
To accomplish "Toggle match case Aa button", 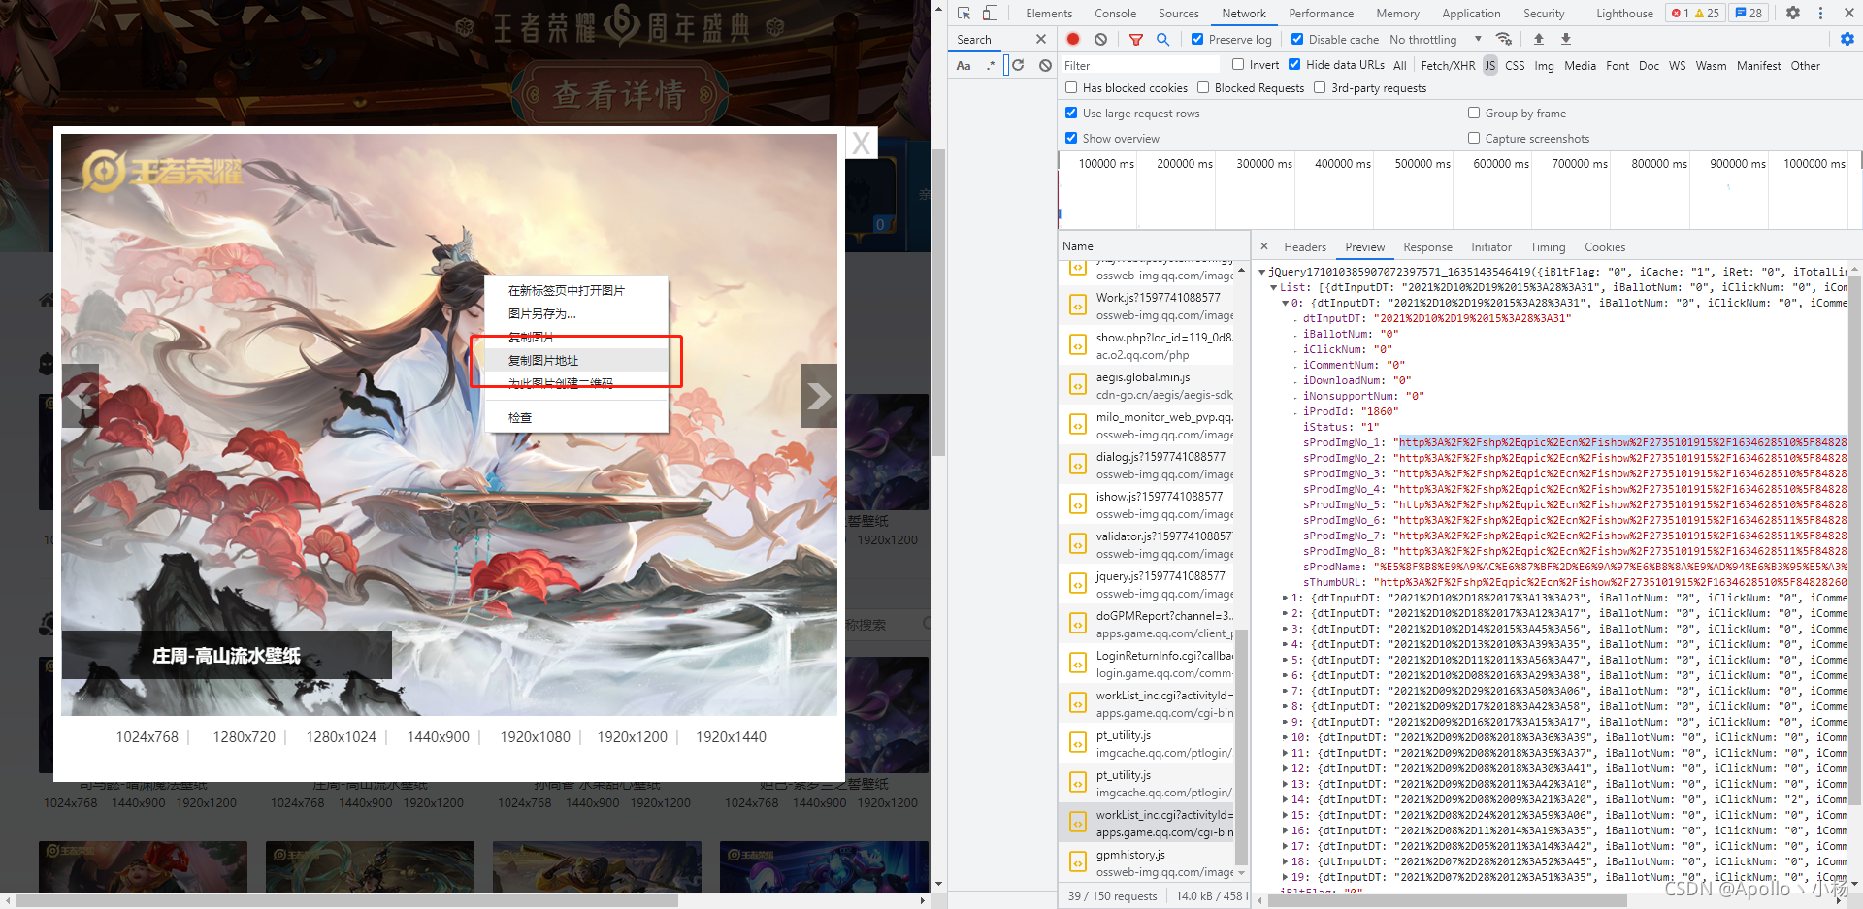I will 964,65.
